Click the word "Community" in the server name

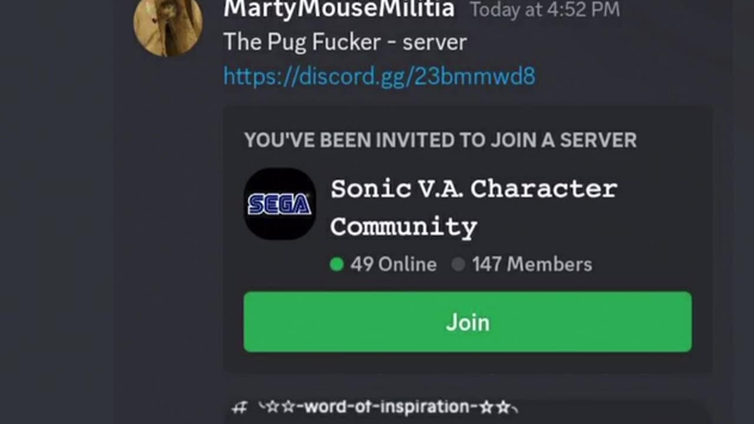[x=404, y=227]
